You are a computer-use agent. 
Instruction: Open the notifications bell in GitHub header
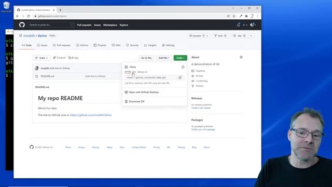click(239, 25)
